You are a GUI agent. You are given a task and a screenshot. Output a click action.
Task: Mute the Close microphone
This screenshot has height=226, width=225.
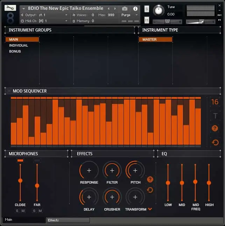click(23, 211)
